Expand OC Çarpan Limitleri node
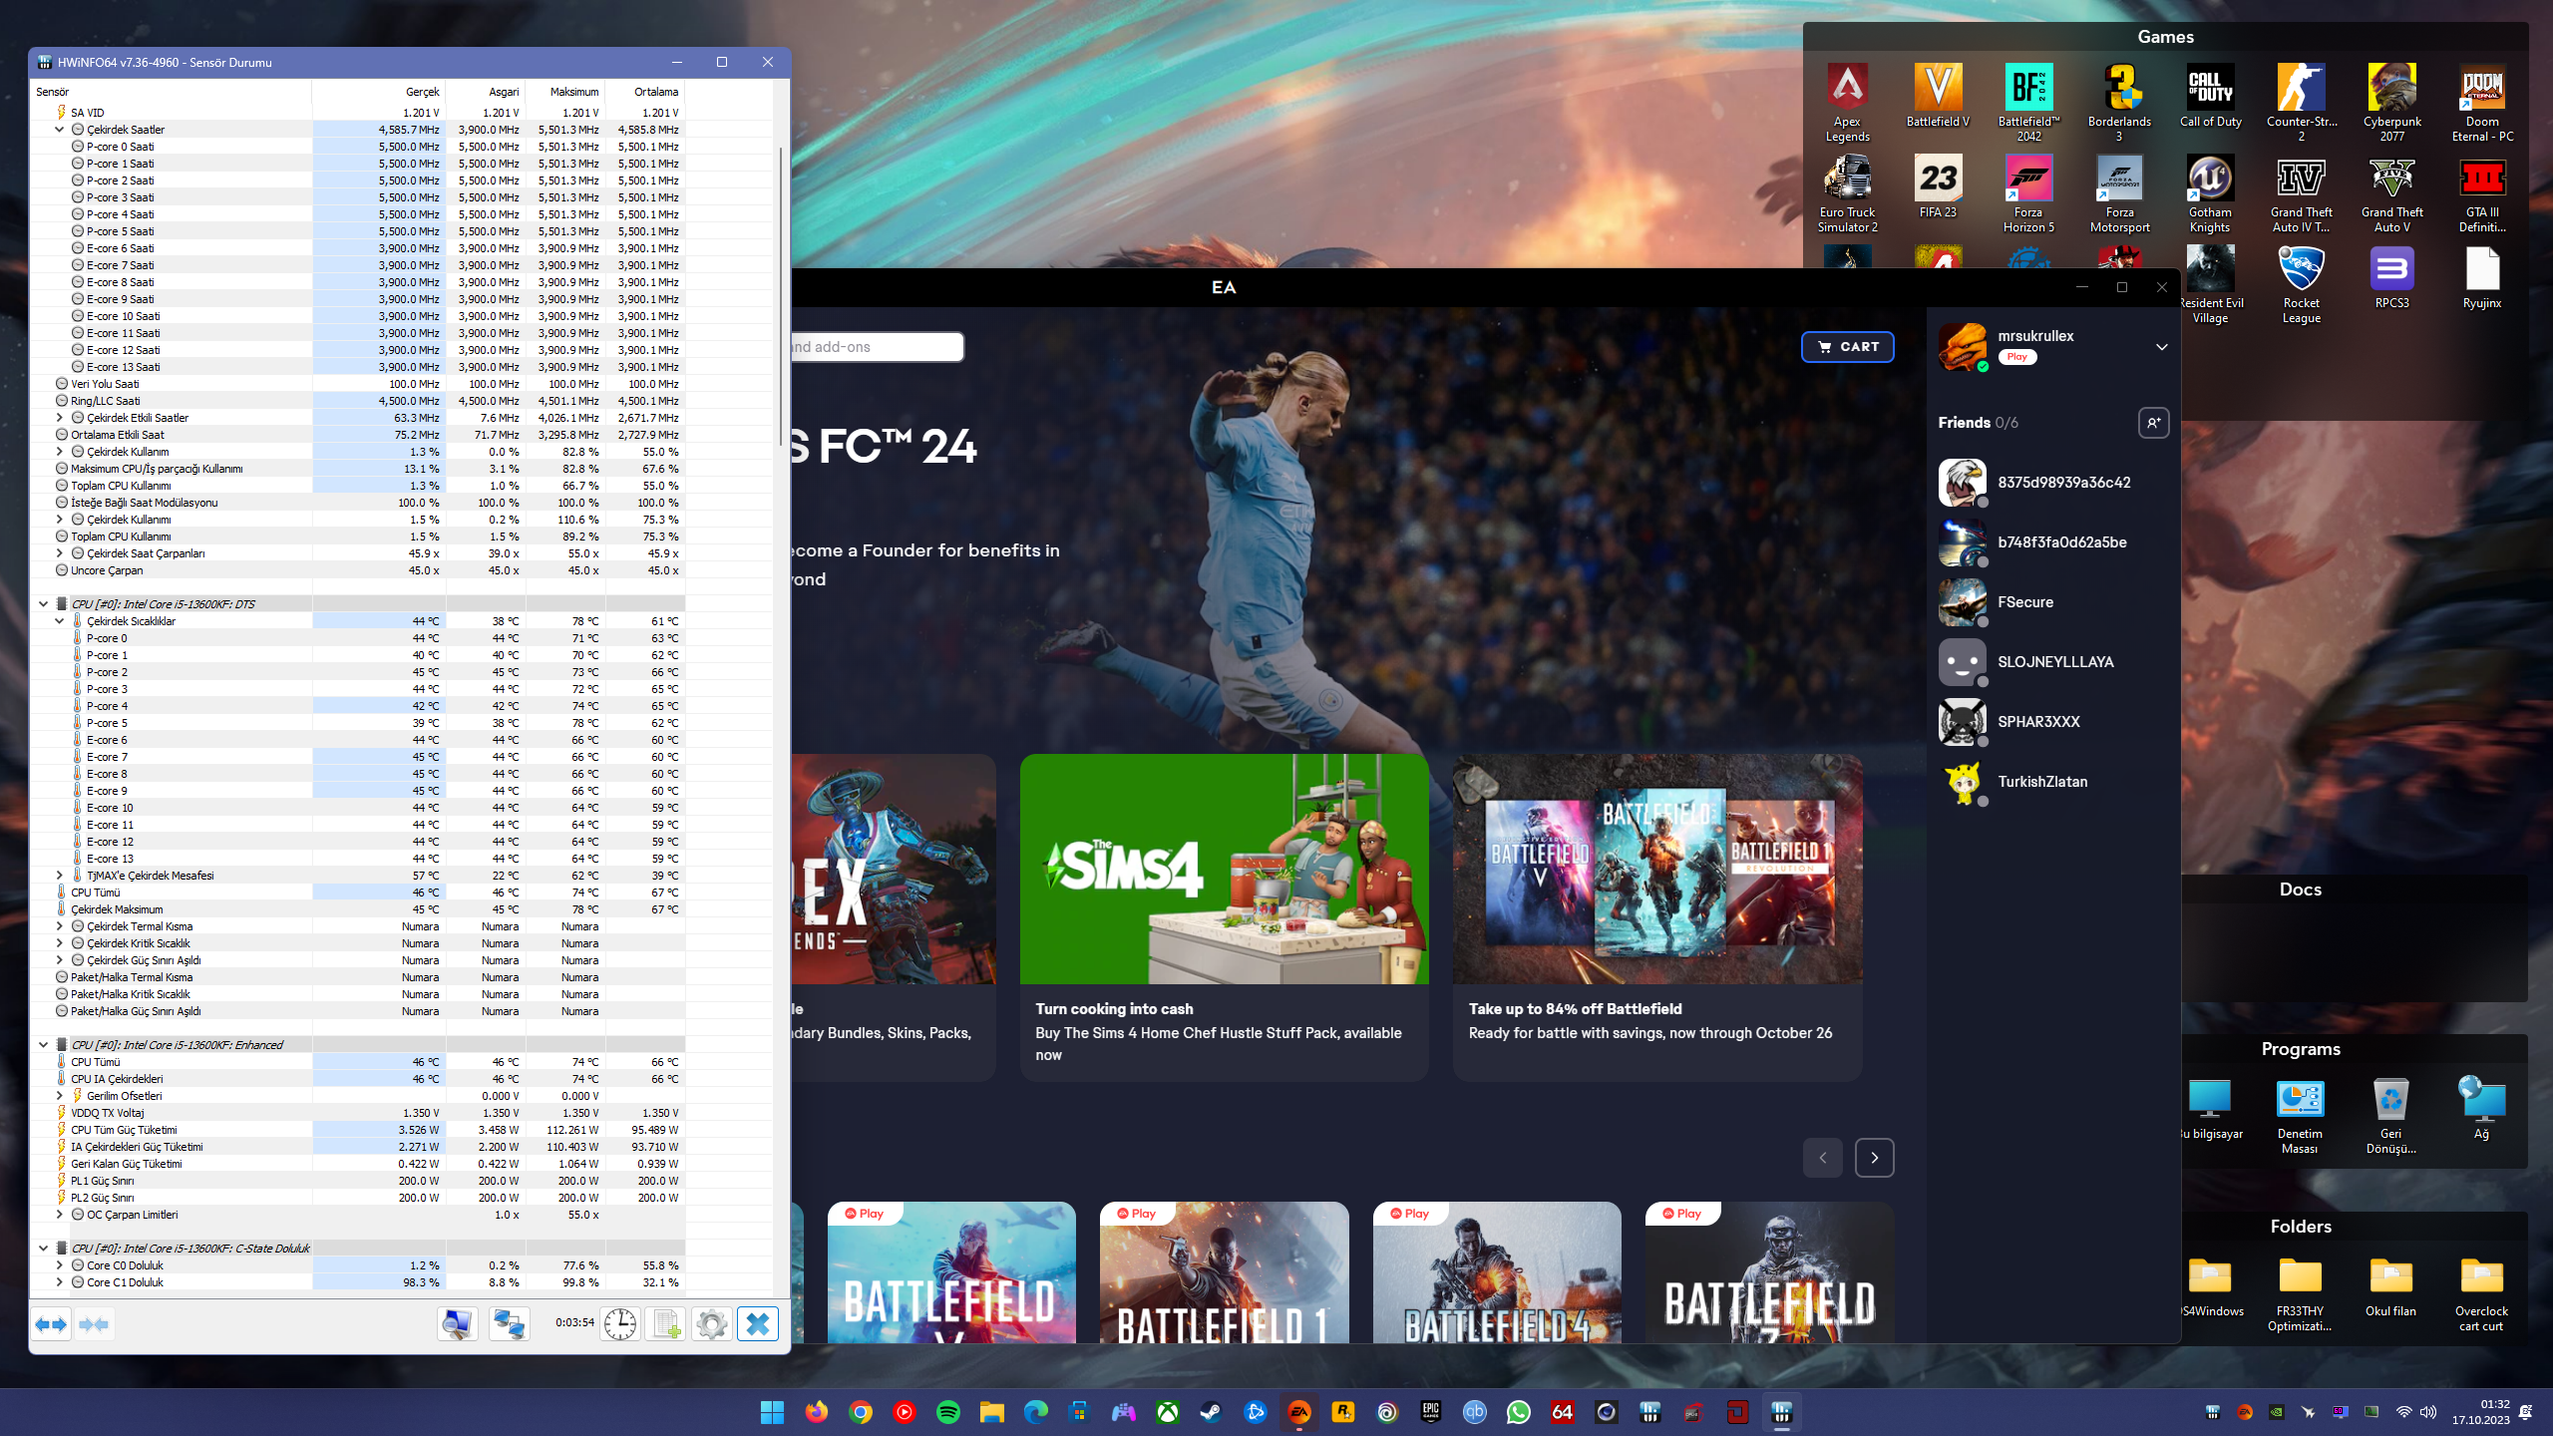Viewport: 2553px width, 1436px height. (59, 1215)
